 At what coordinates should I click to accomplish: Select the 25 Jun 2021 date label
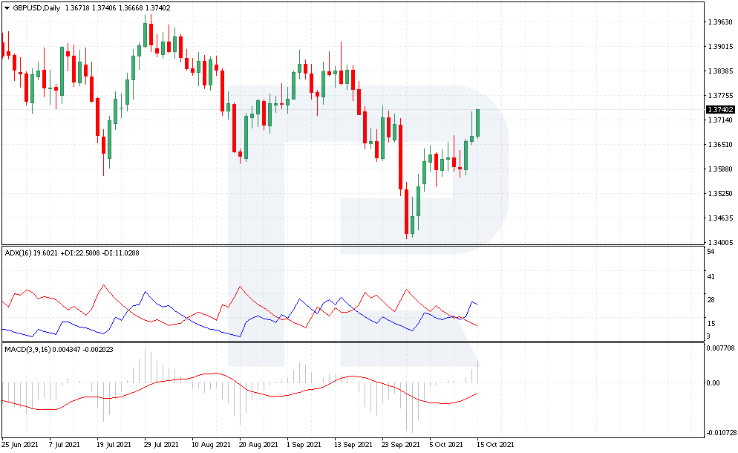click(21, 445)
